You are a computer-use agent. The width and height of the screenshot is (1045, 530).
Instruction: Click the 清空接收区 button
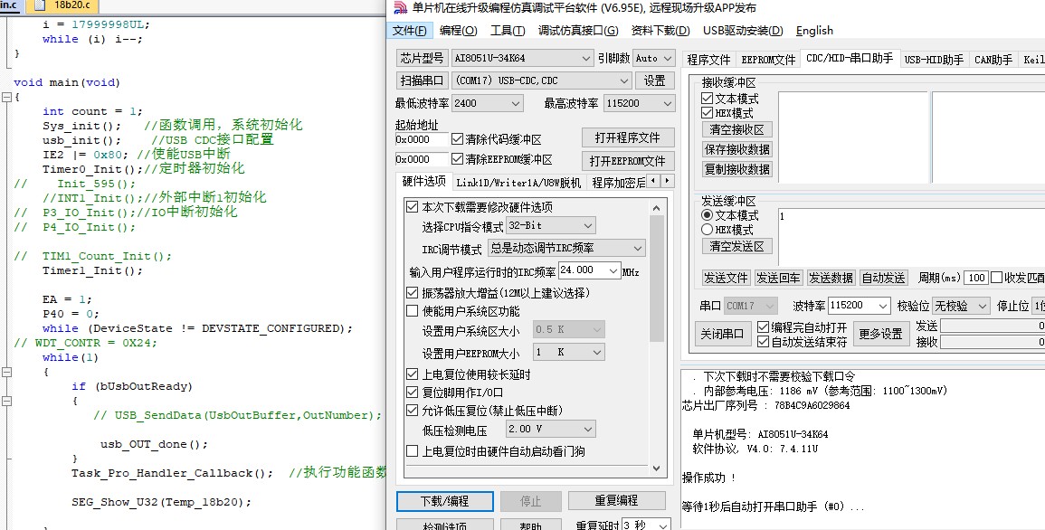point(737,130)
